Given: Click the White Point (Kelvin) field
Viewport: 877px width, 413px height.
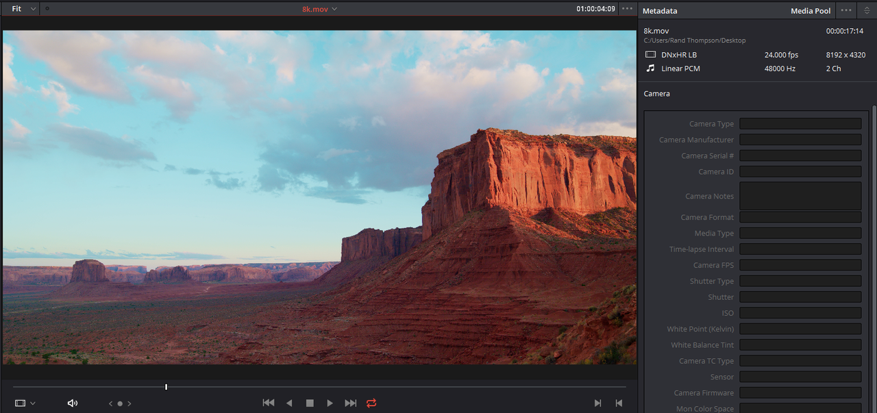Looking at the screenshot, I should click(x=800, y=329).
